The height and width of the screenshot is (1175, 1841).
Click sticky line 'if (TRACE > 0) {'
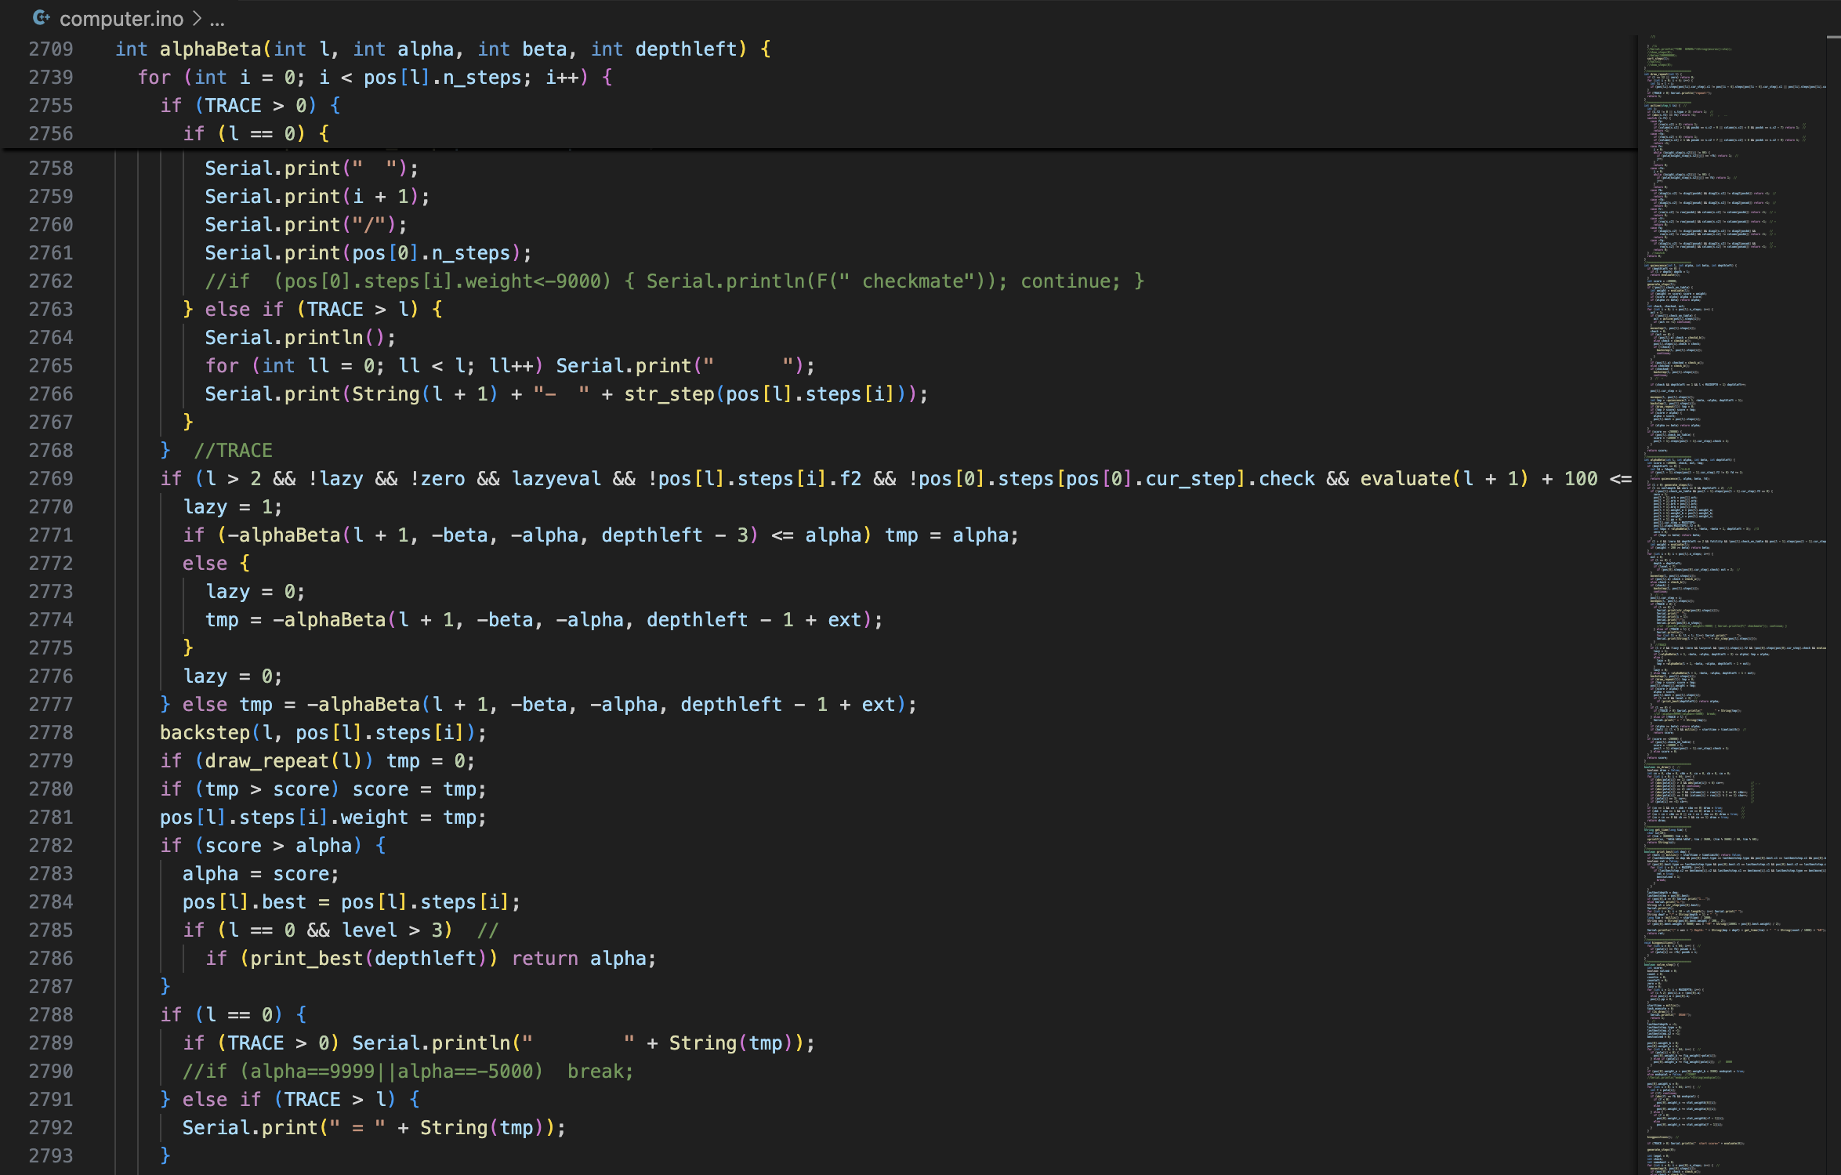[x=250, y=105]
